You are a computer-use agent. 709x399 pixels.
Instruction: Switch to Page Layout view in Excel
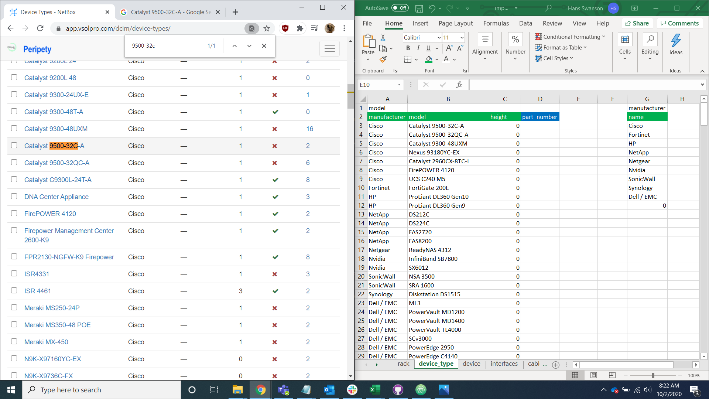pyautogui.click(x=594, y=375)
